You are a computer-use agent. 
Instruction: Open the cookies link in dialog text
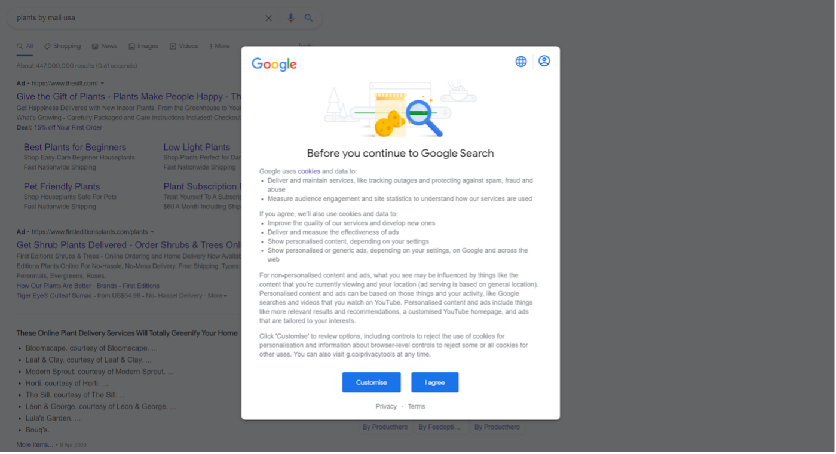click(309, 171)
